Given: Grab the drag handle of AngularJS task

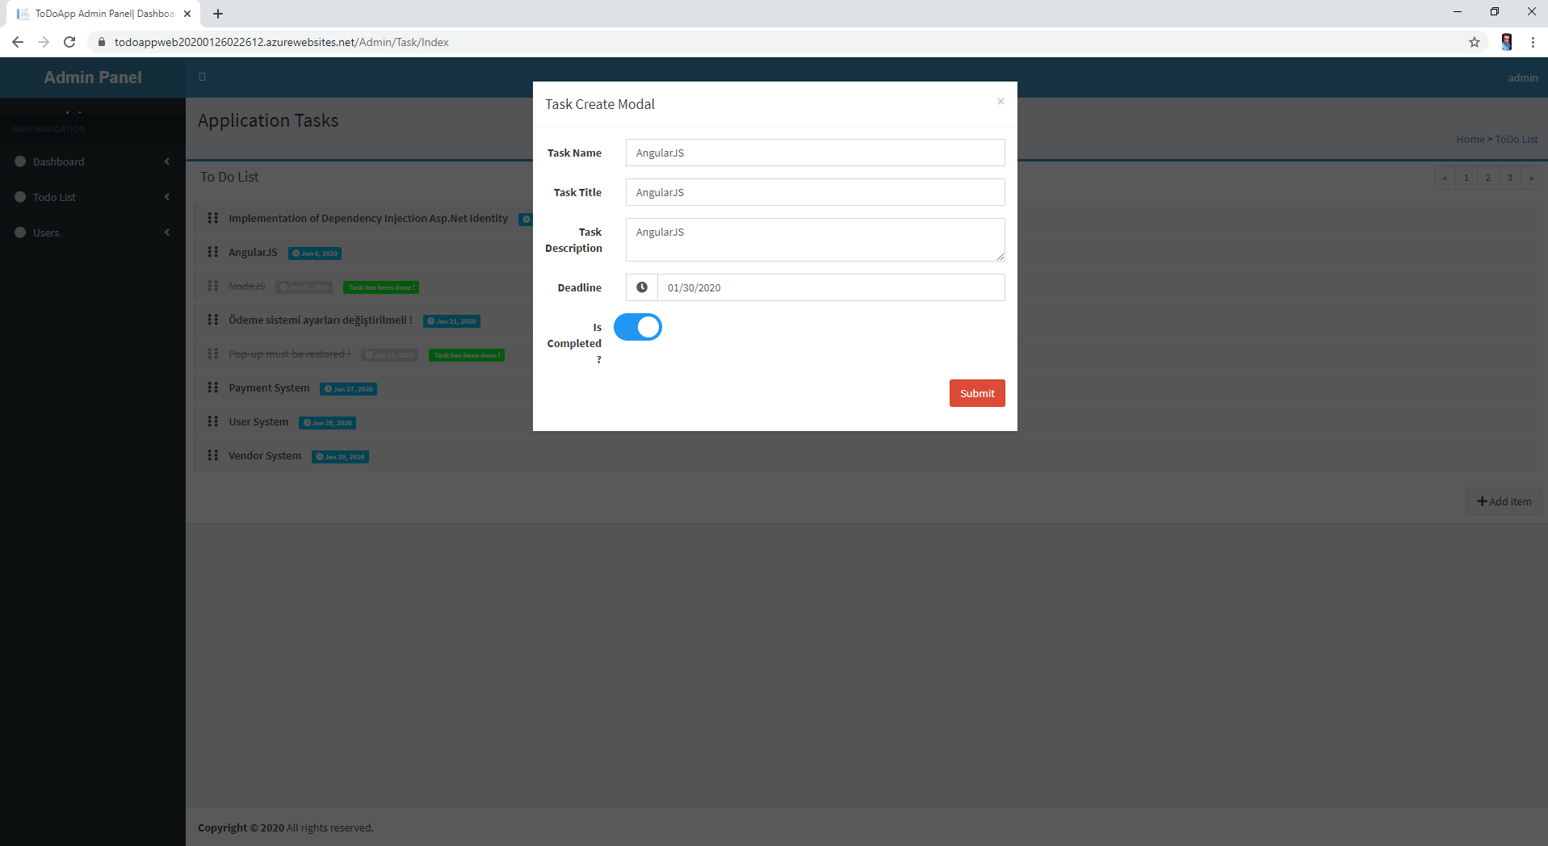Looking at the screenshot, I should [213, 252].
